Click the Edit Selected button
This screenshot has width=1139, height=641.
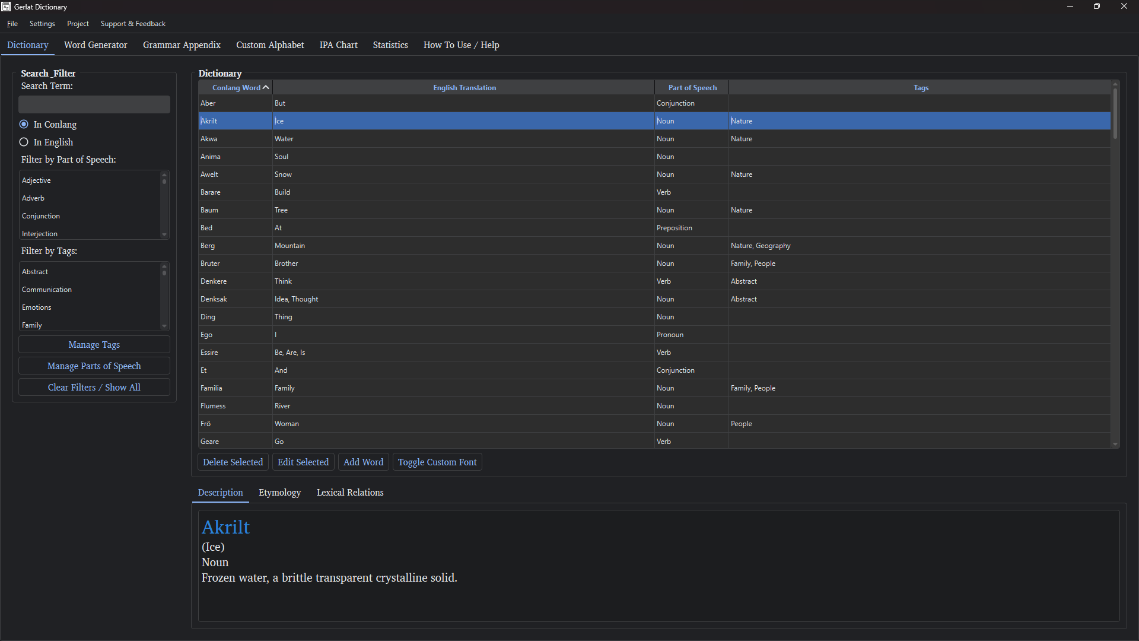(303, 462)
